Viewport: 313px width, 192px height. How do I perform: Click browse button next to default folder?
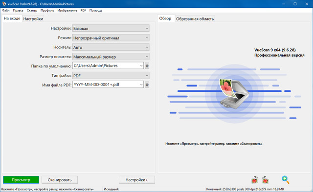[x=147, y=66]
